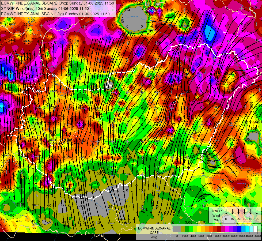Click the station value 5.04
The height and width of the screenshot is (241, 262).
coord(170,10)
